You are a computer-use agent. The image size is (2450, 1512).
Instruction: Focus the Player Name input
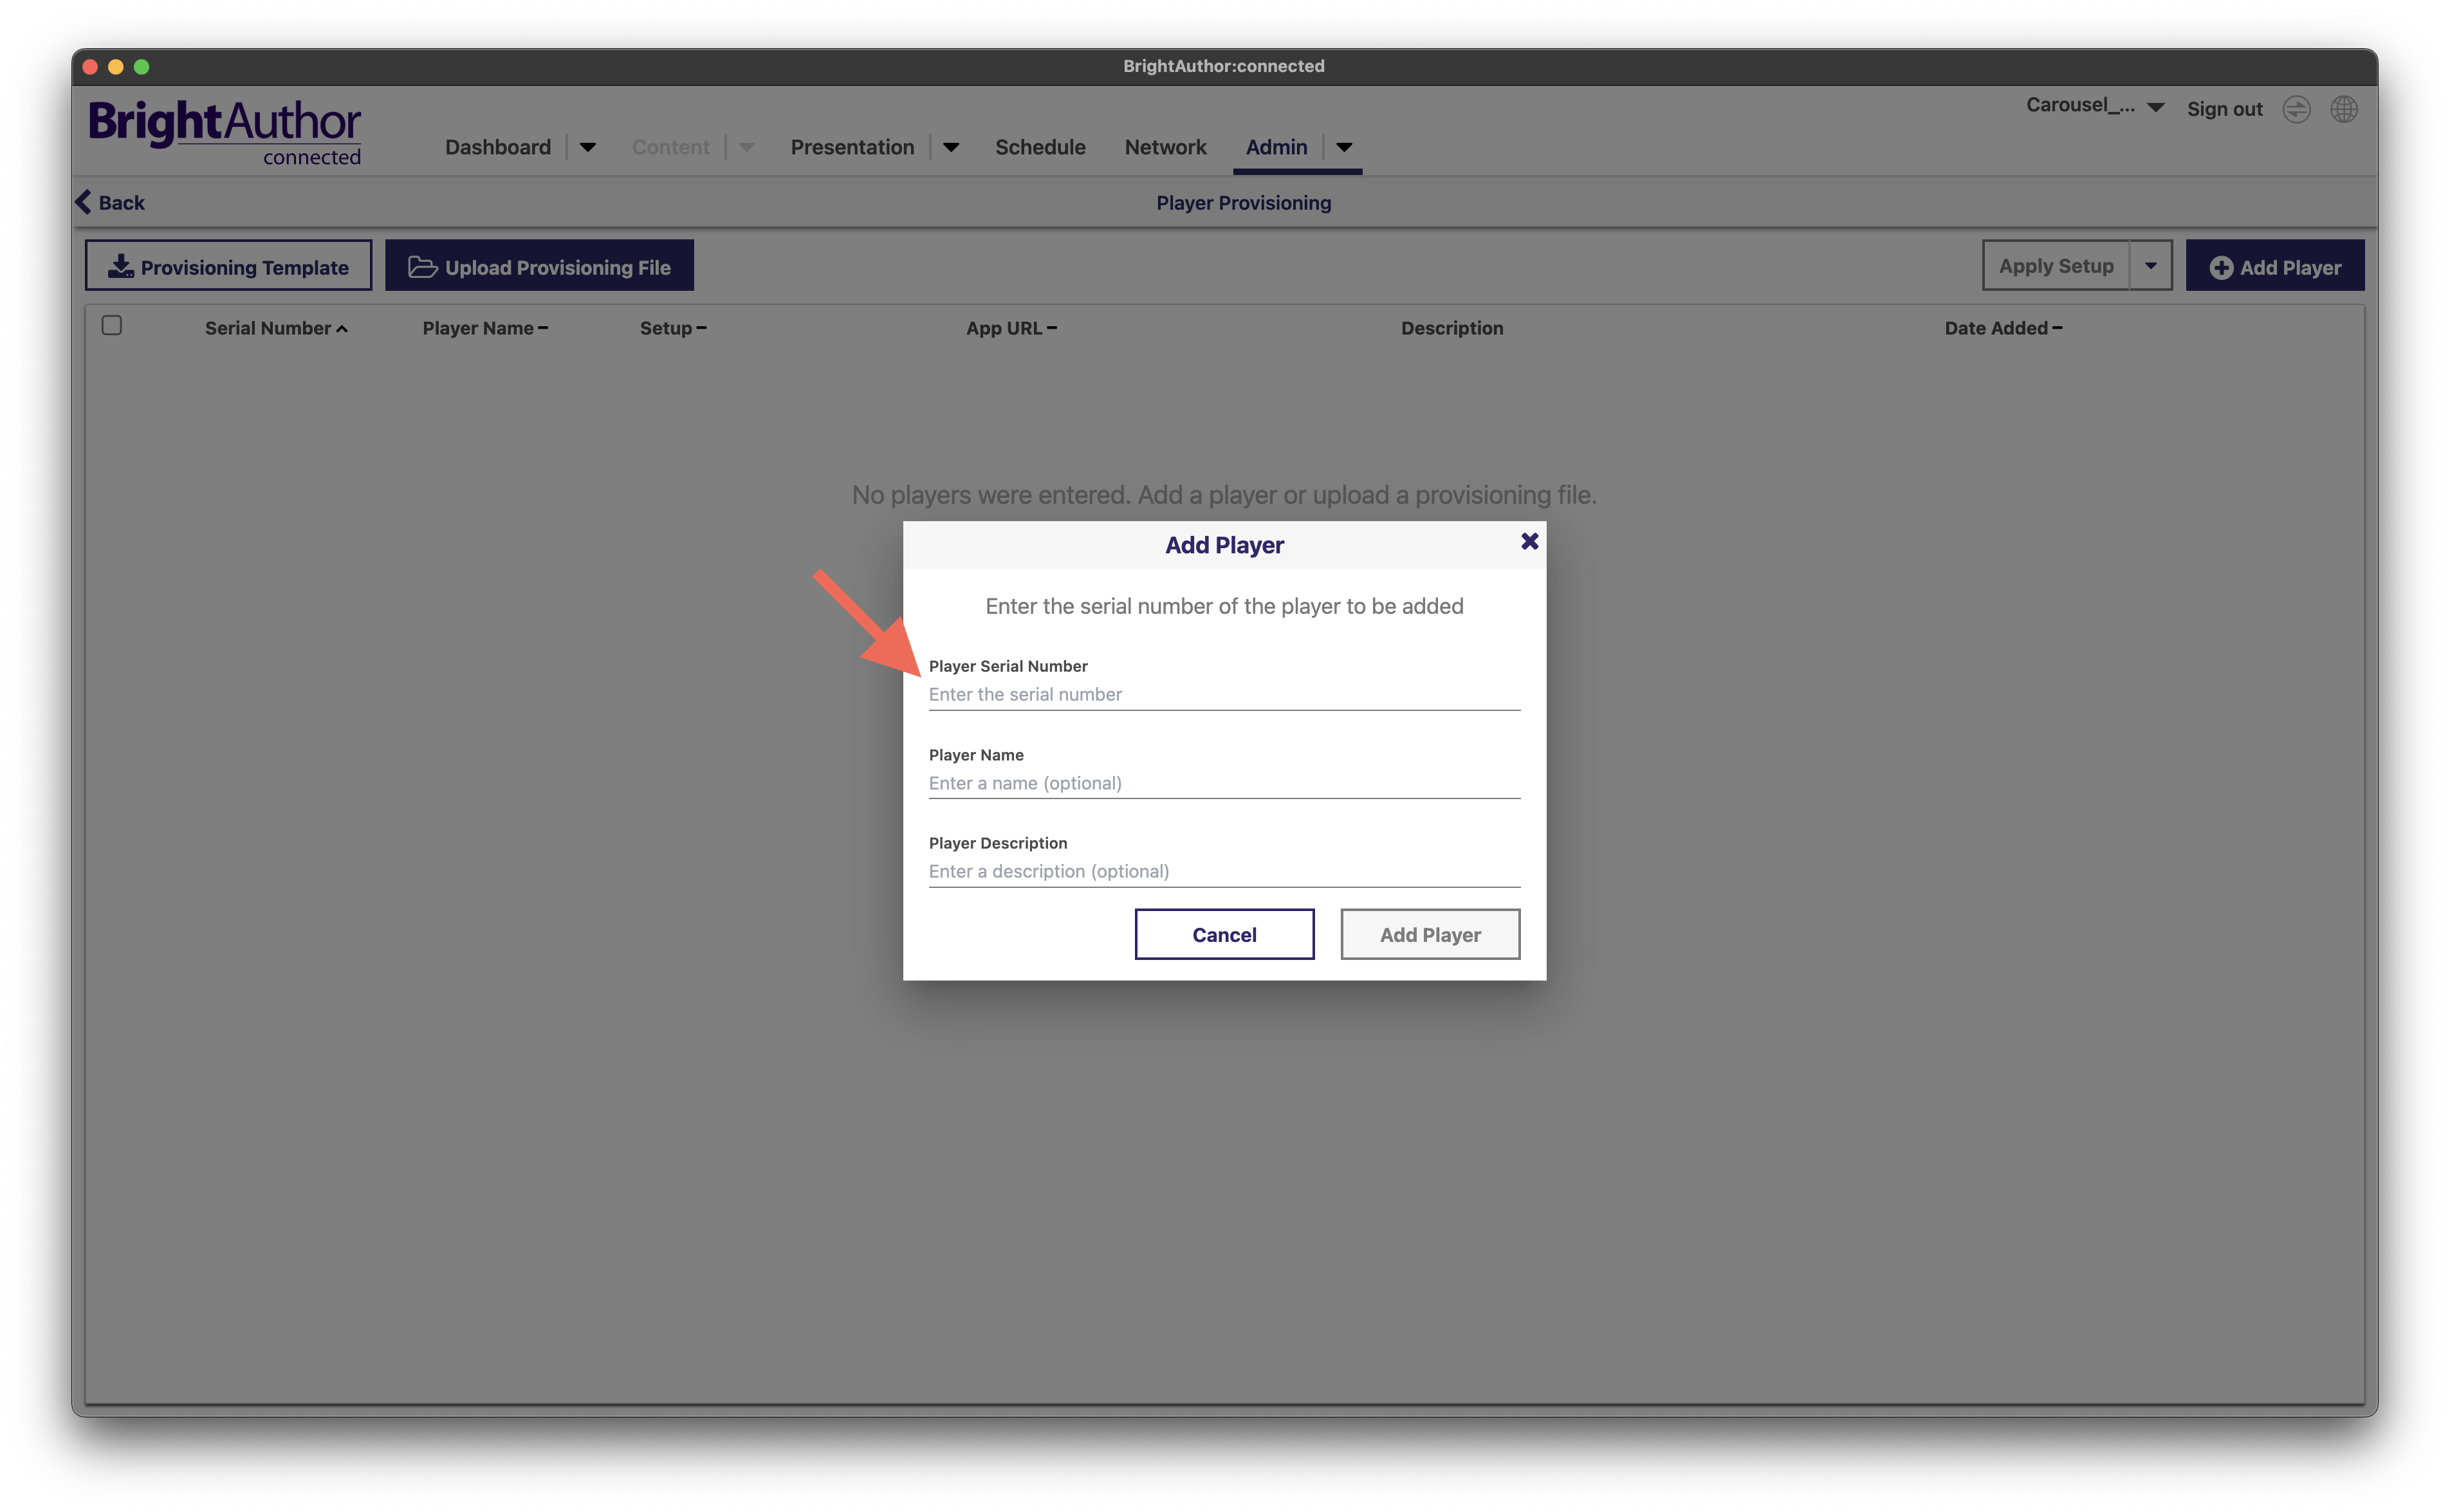(x=1224, y=783)
